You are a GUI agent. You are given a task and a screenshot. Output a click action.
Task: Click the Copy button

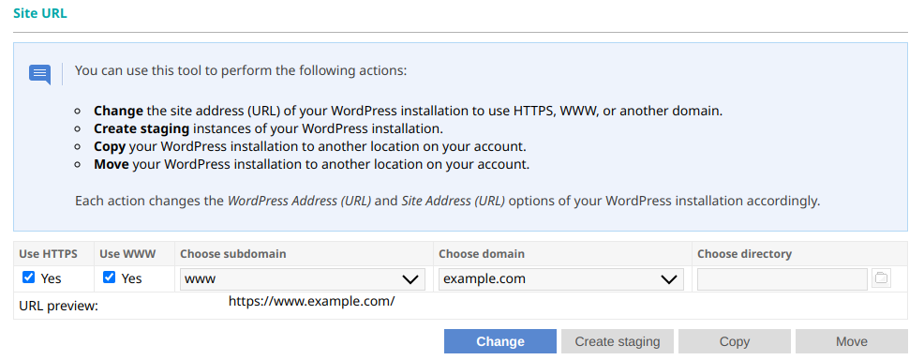(x=735, y=342)
